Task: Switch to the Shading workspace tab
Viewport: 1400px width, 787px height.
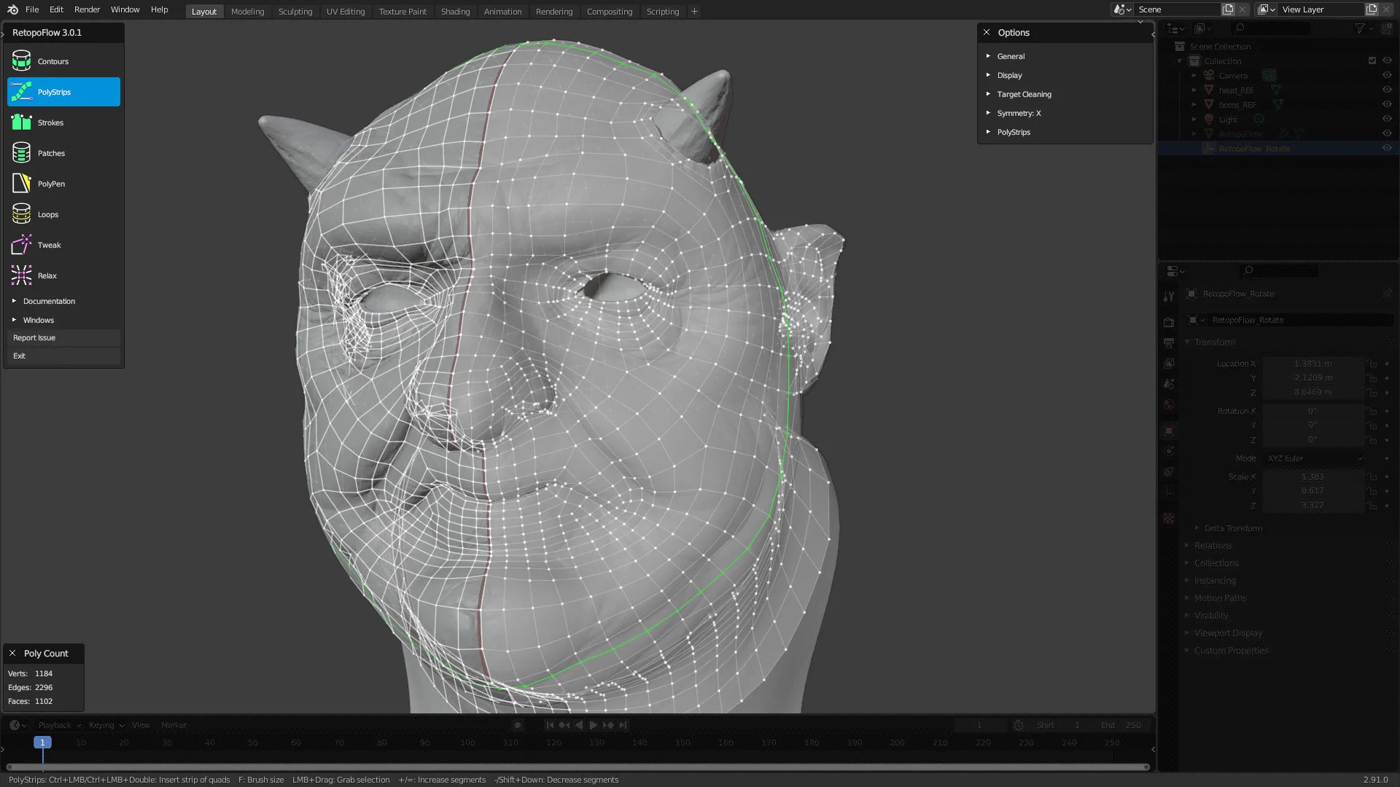Action: 455,12
